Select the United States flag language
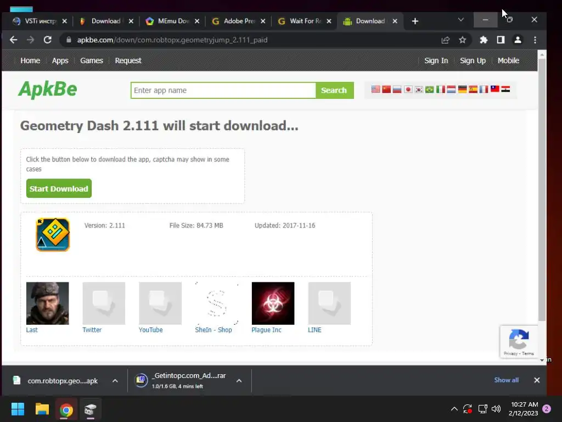Image resolution: width=562 pixels, height=422 pixels. pos(375,90)
